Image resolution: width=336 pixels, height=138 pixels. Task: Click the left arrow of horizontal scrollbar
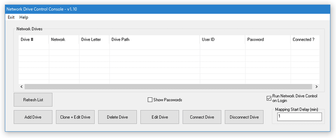pyautogui.click(x=22, y=87)
